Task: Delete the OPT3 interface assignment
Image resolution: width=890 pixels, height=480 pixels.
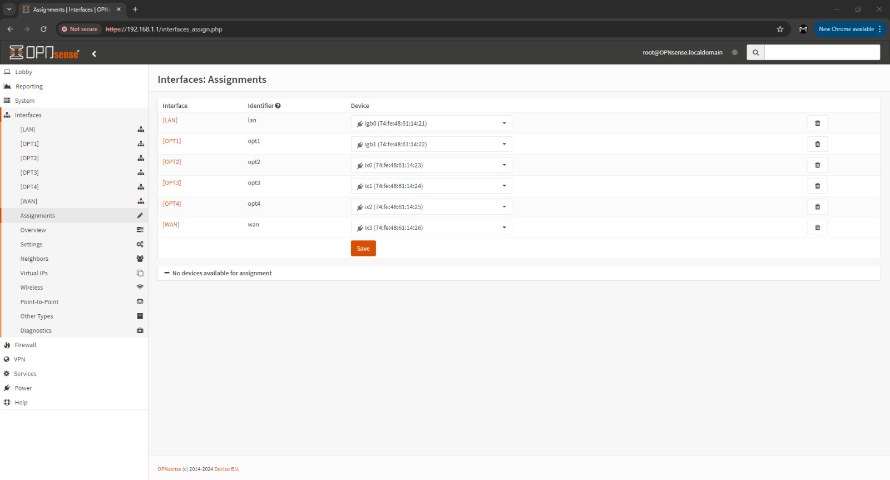Action: click(x=817, y=186)
